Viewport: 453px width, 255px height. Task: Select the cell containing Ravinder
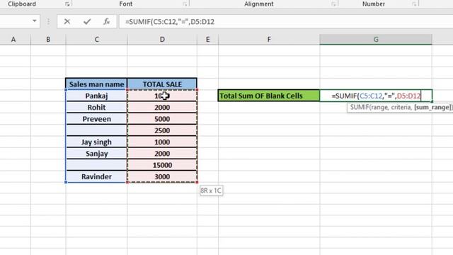[x=96, y=176]
